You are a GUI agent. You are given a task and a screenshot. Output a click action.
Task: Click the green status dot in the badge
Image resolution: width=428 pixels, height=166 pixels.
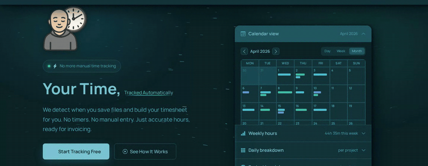(49, 66)
